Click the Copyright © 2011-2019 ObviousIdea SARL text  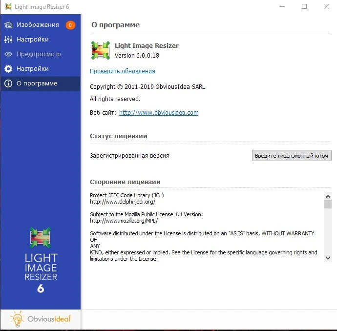click(x=147, y=87)
